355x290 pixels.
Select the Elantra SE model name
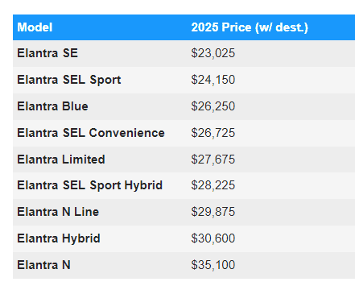click(x=47, y=53)
